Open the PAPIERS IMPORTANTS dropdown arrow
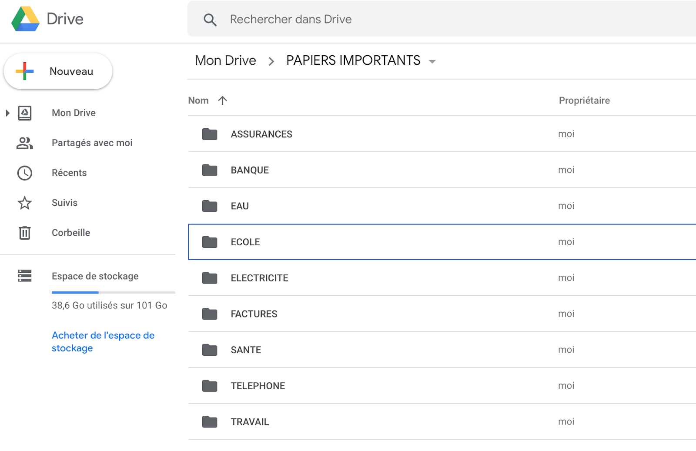Image resolution: width=696 pixels, height=451 pixels. pos(432,61)
